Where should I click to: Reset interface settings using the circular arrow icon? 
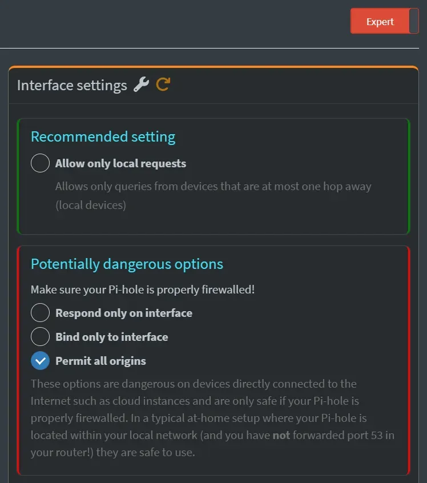click(x=162, y=84)
